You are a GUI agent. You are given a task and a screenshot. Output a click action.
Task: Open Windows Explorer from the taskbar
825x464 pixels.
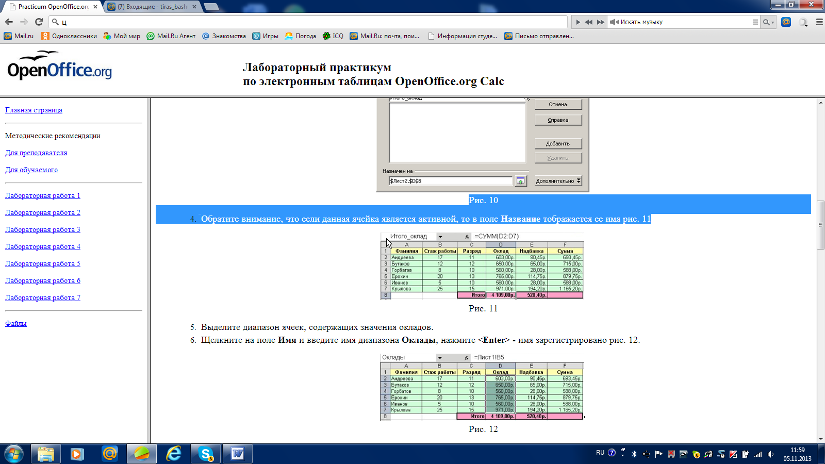(45, 454)
